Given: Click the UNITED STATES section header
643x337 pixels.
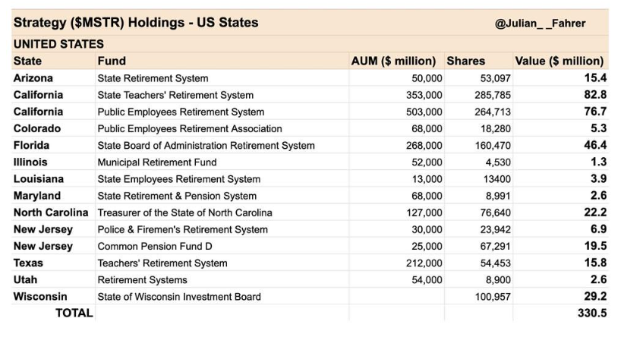Looking at the screenshot, I should (58, 44).
